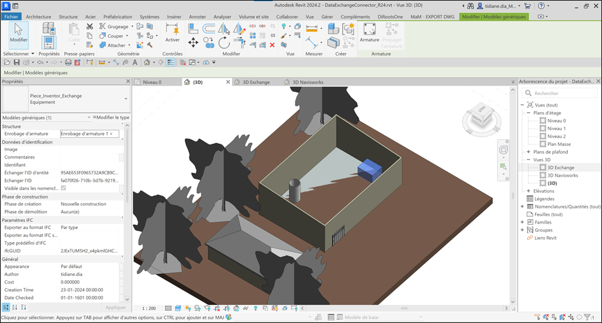Click the filter funnel icon in status bar

587,317
